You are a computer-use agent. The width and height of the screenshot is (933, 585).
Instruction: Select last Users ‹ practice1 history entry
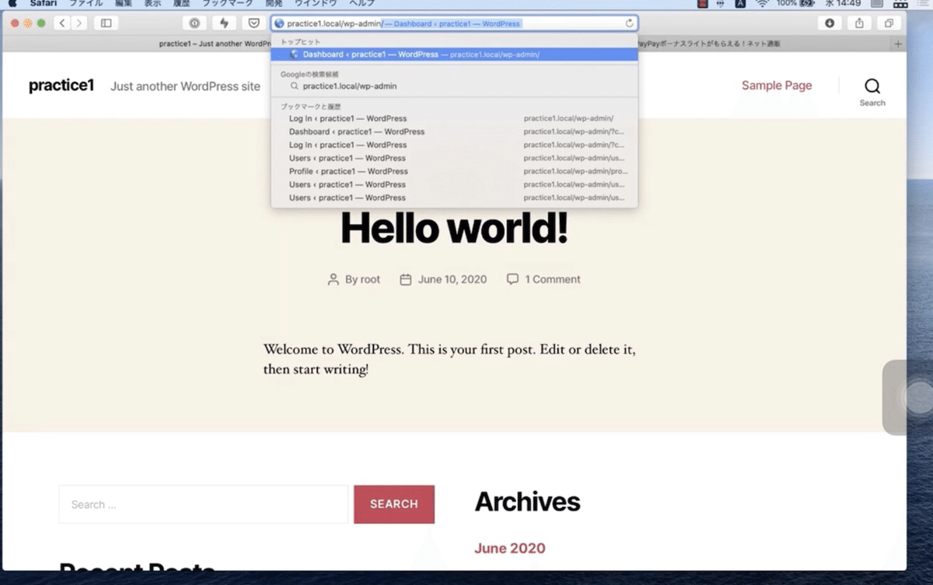454,198
